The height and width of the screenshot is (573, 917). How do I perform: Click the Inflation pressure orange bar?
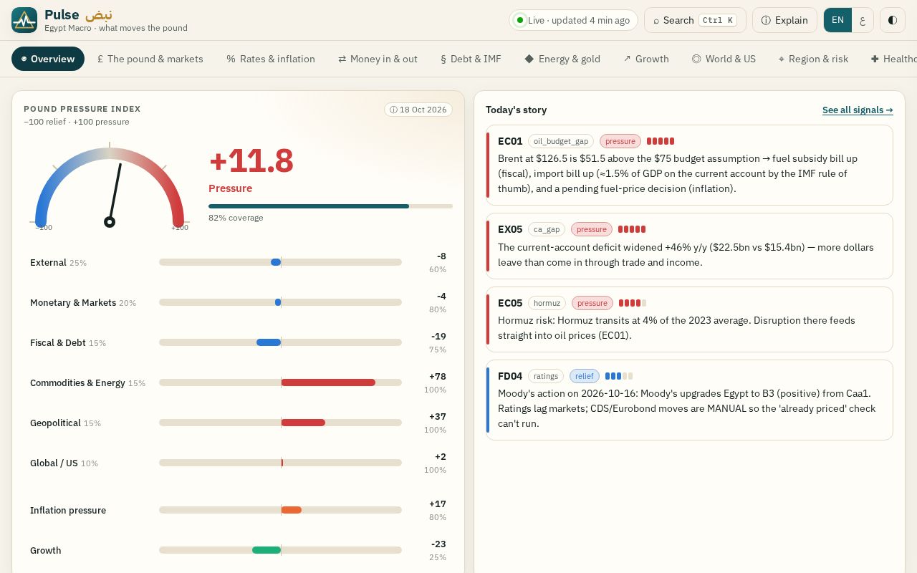(x=291, y=510)
